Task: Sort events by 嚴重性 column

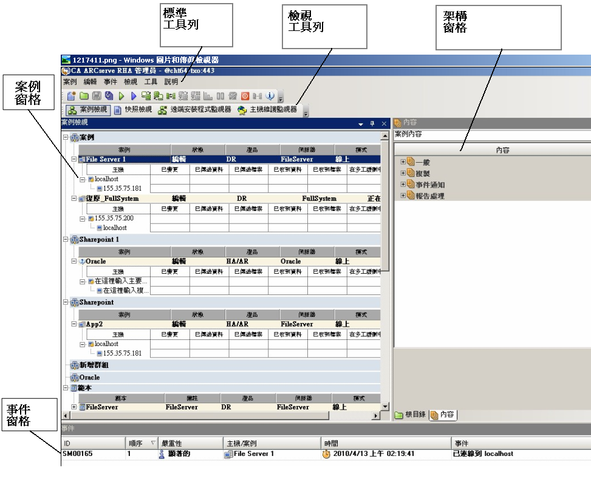Action: click(x=191, y=444)
